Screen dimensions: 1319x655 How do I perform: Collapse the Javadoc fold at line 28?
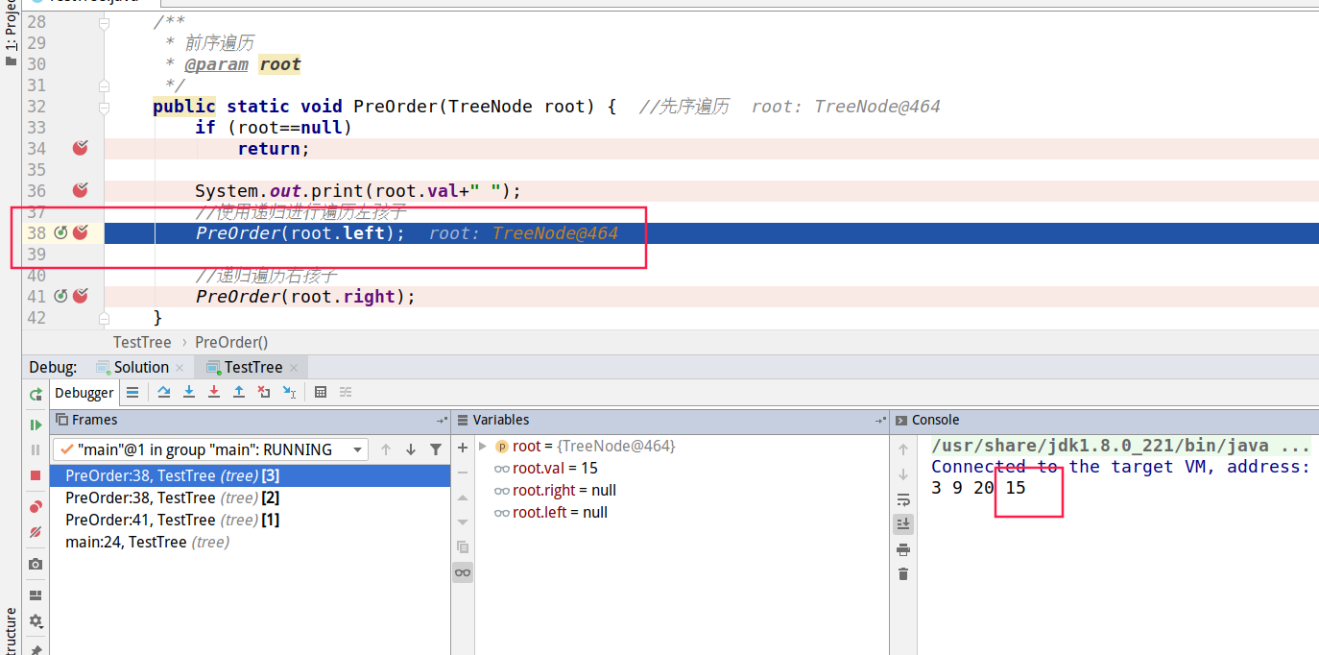pyautogui.click(x=105, y=22)
